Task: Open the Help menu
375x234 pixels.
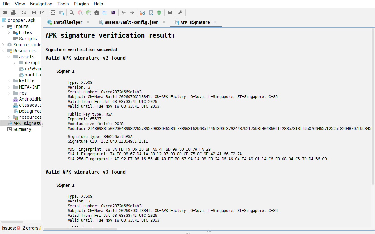Action: (98, 4)
